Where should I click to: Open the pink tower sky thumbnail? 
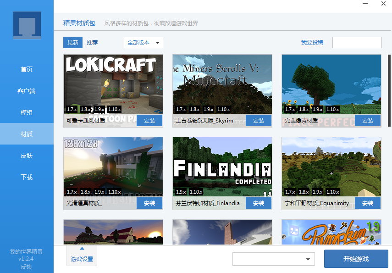[x=222, y=232]
